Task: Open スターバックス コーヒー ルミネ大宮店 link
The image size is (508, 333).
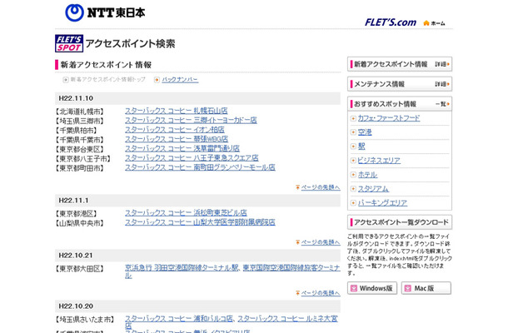Action: pyautogui.click(x=287, y=319)
